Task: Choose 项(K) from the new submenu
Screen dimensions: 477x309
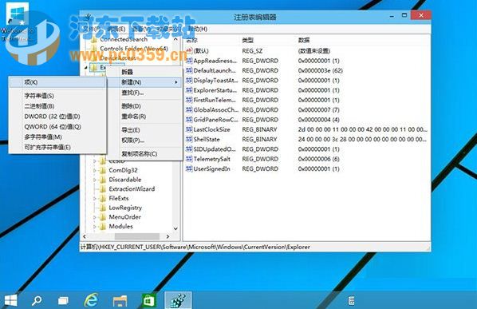Action: tap(57, 82)
